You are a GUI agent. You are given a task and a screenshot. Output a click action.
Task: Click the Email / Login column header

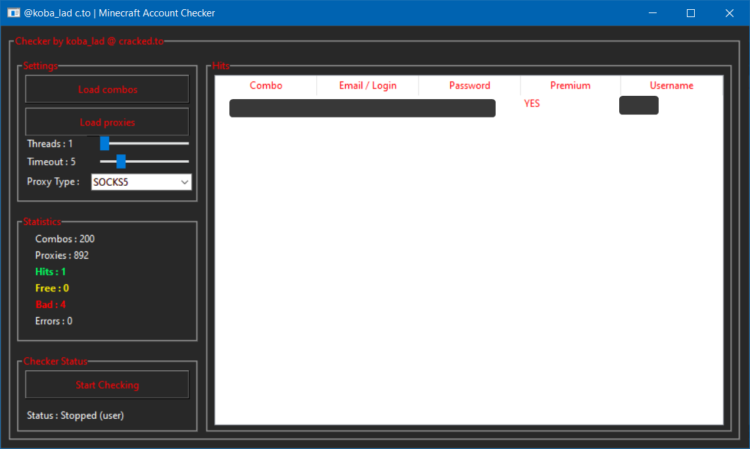pyautogui.click(x=367, y=85)
